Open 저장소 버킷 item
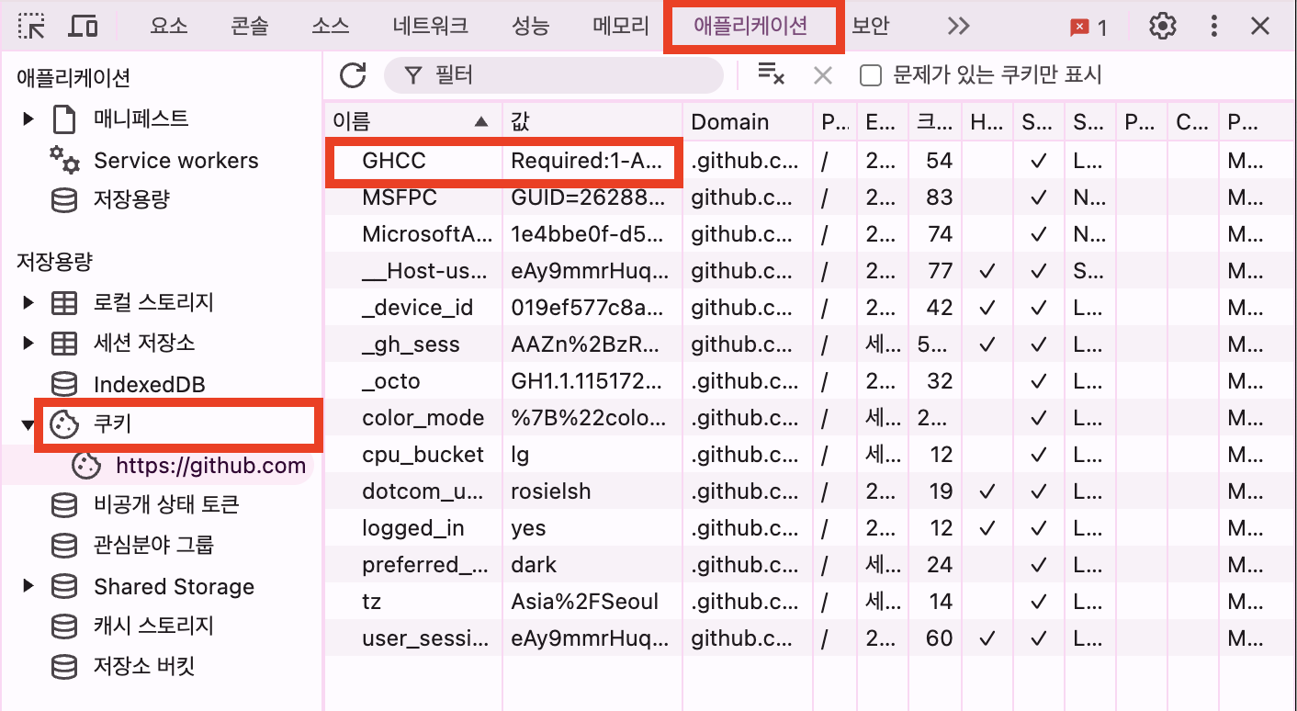Screen dimensions: 1297x711 click(x=144, y=667)
